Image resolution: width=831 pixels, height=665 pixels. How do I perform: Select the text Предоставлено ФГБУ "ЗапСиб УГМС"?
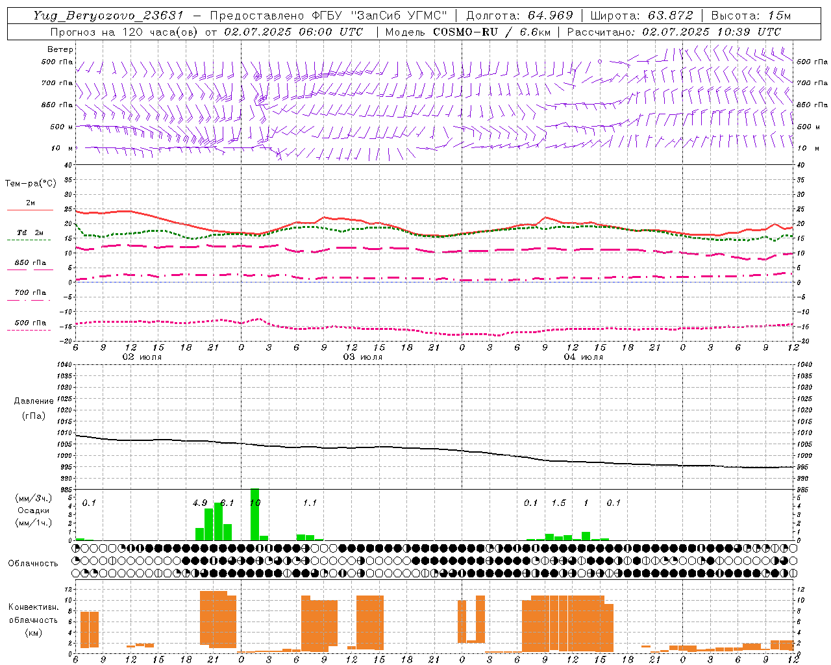pos(329,16)
